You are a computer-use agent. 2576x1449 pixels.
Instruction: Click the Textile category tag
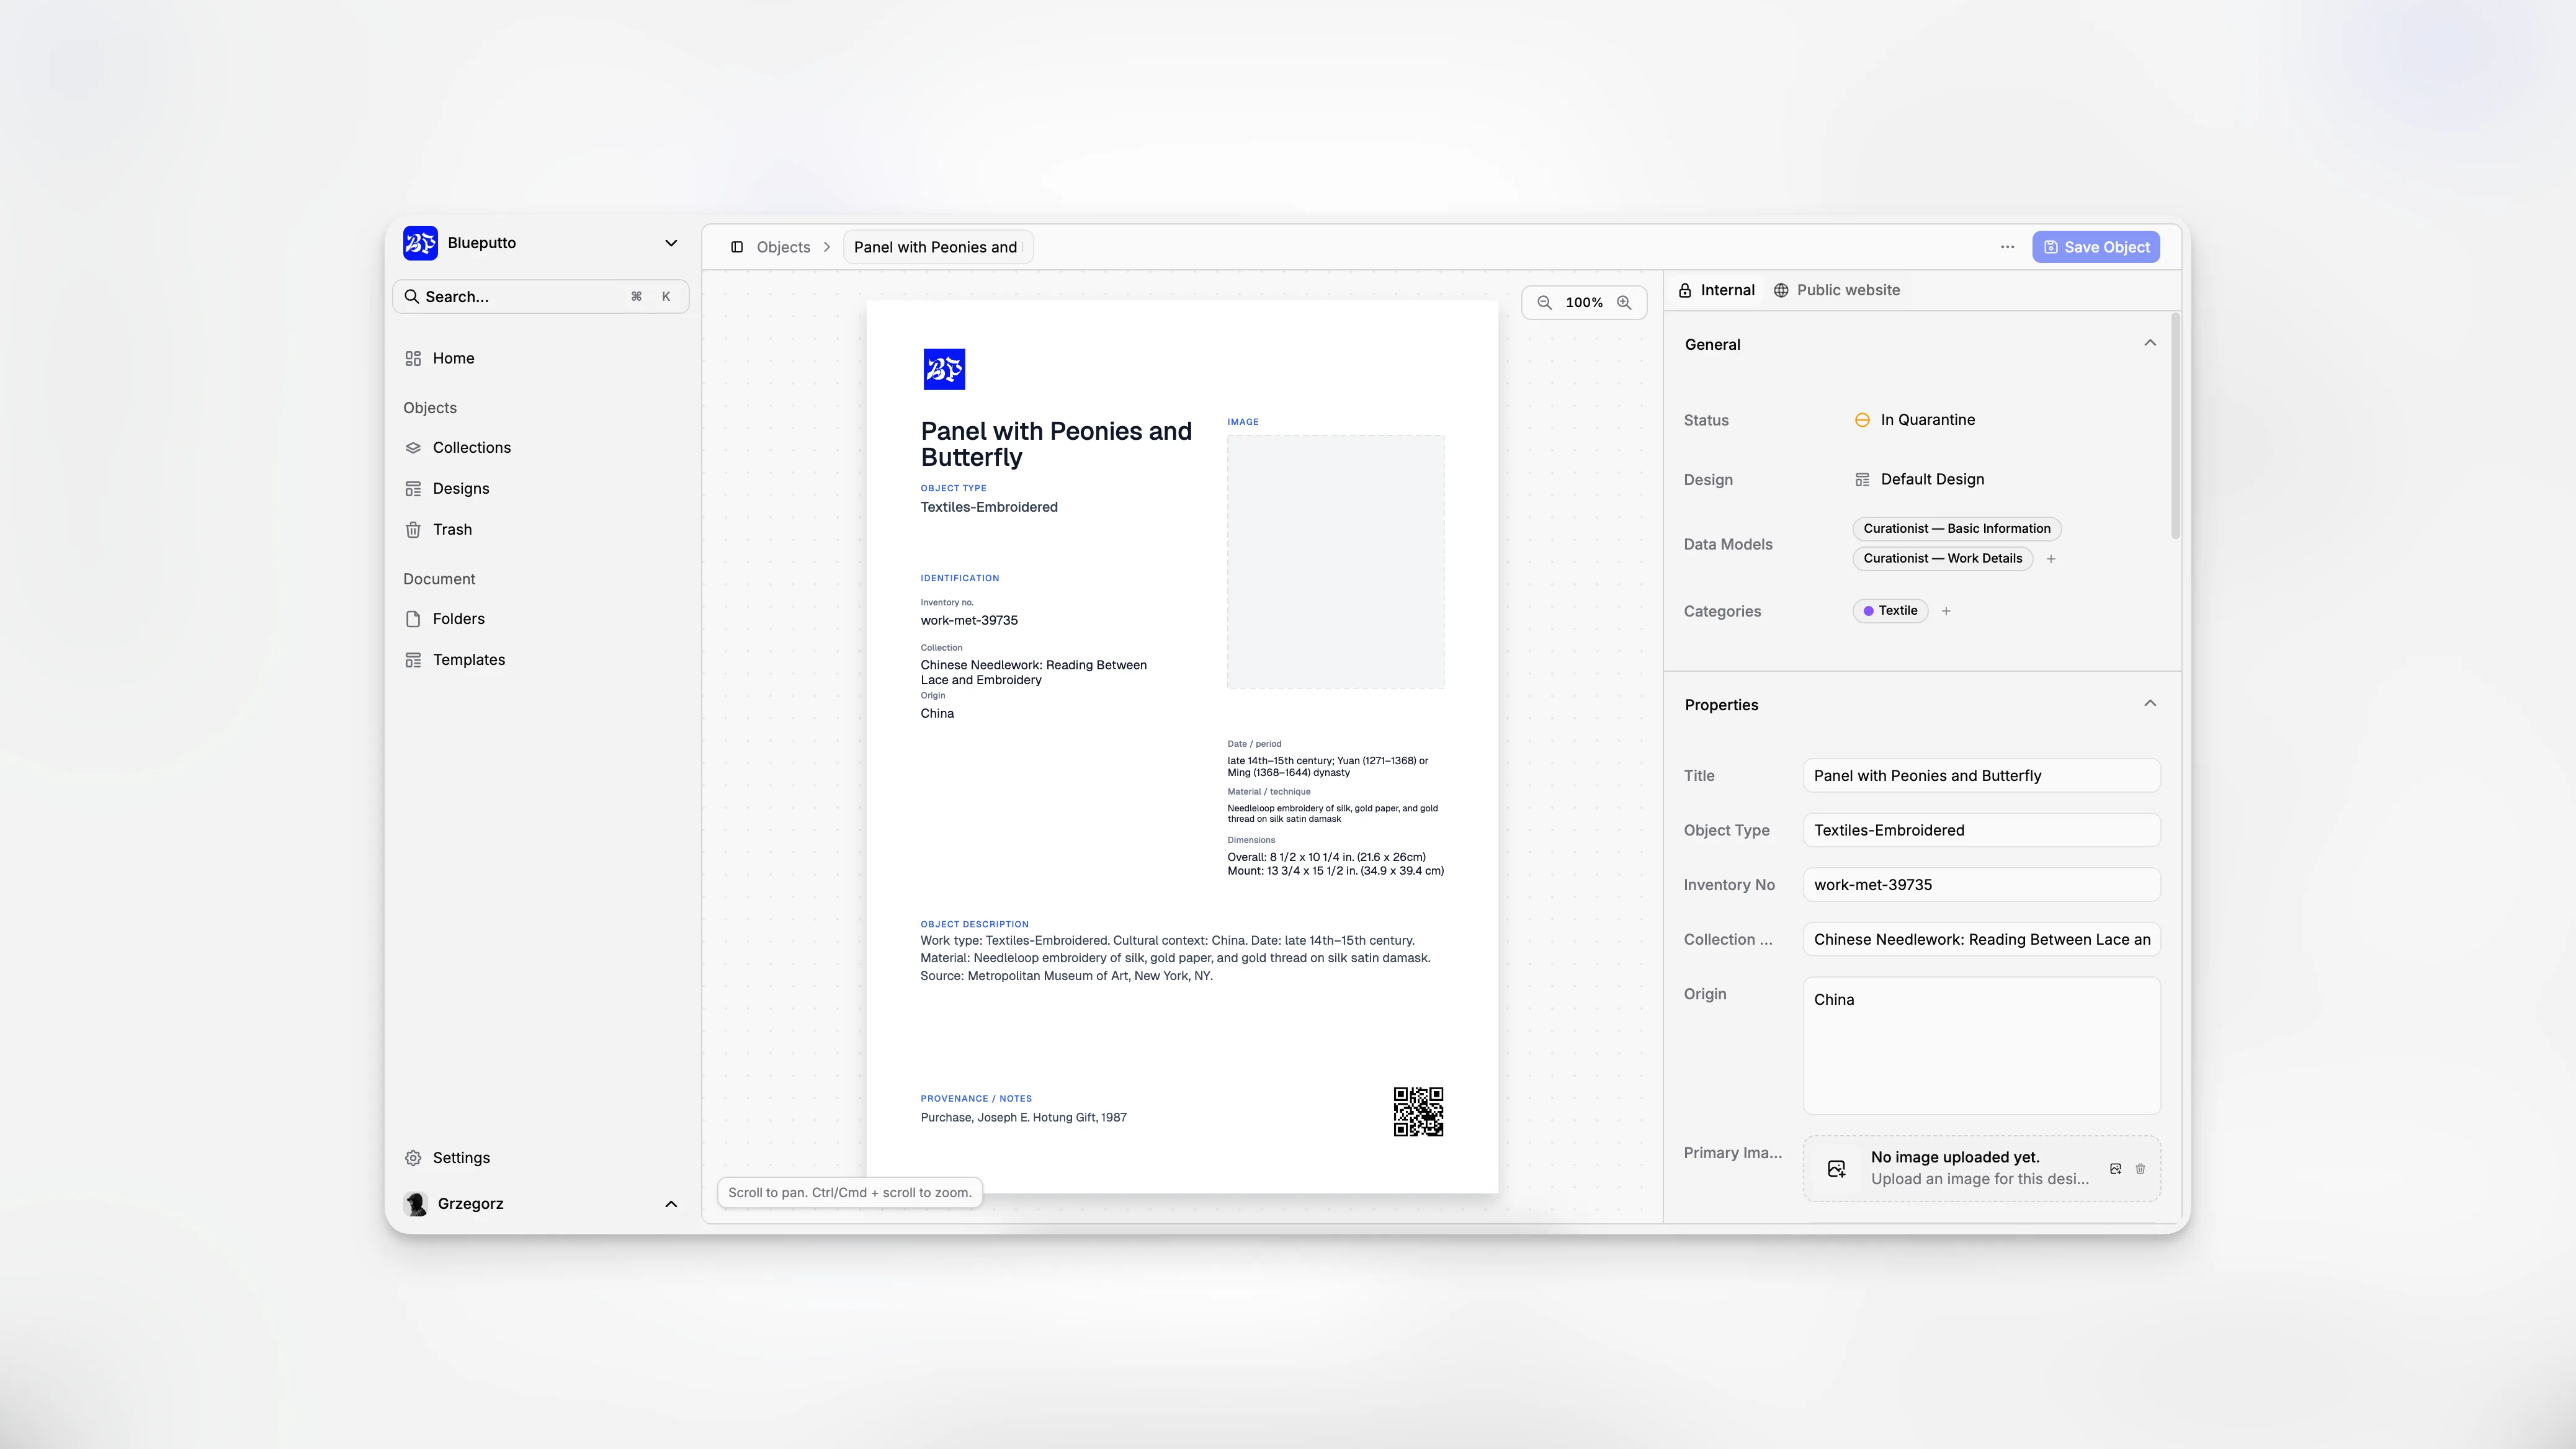tap(1890, 611)
